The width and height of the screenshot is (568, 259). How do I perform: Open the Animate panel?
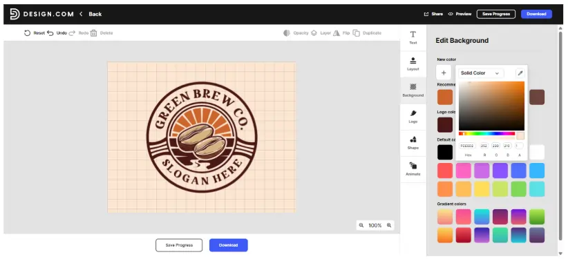(413, 169)
